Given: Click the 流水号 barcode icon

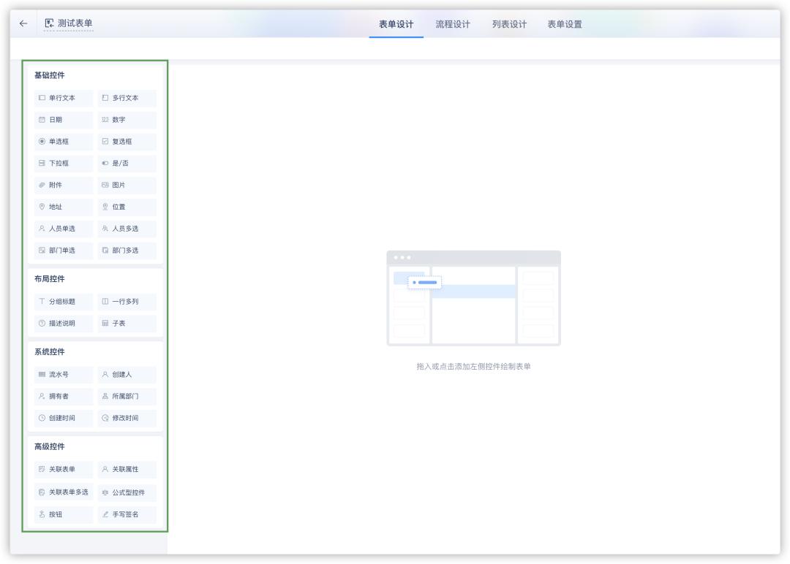Looking at the screenshot, I should click(42, 374).
